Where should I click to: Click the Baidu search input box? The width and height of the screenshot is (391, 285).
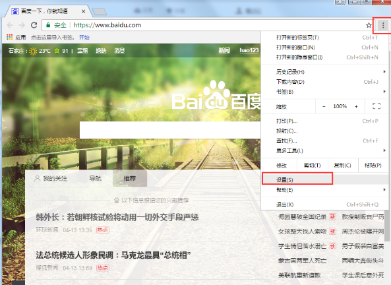click(x=170, y=130)
